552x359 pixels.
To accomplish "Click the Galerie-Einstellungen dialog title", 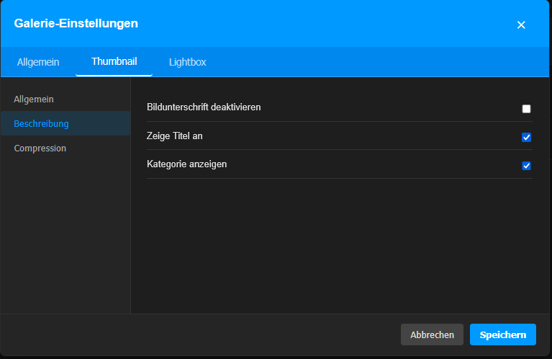I will click(x=76, y=23).
